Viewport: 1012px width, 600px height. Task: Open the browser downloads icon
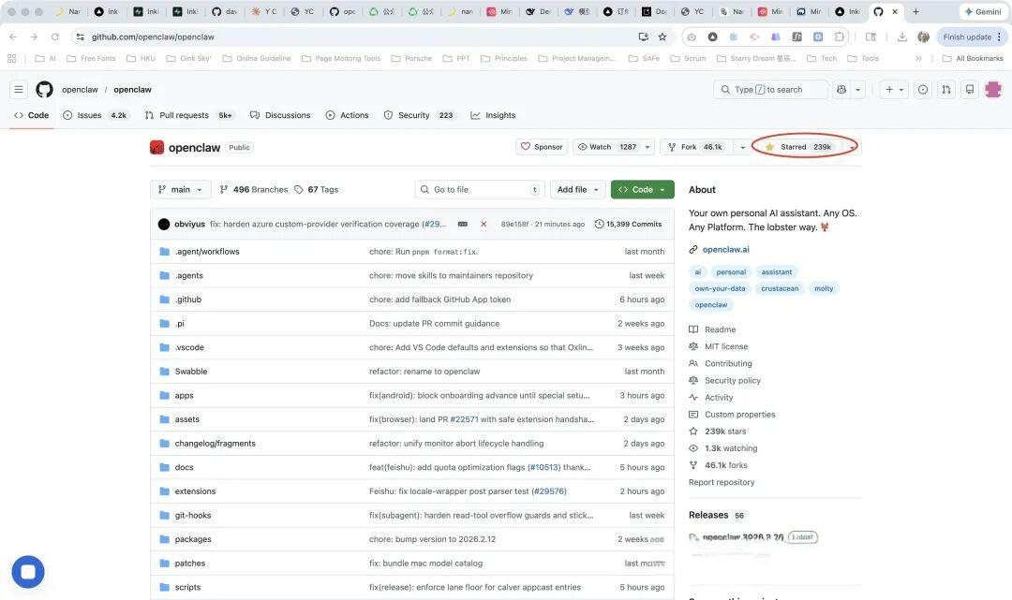coord(902,37)
